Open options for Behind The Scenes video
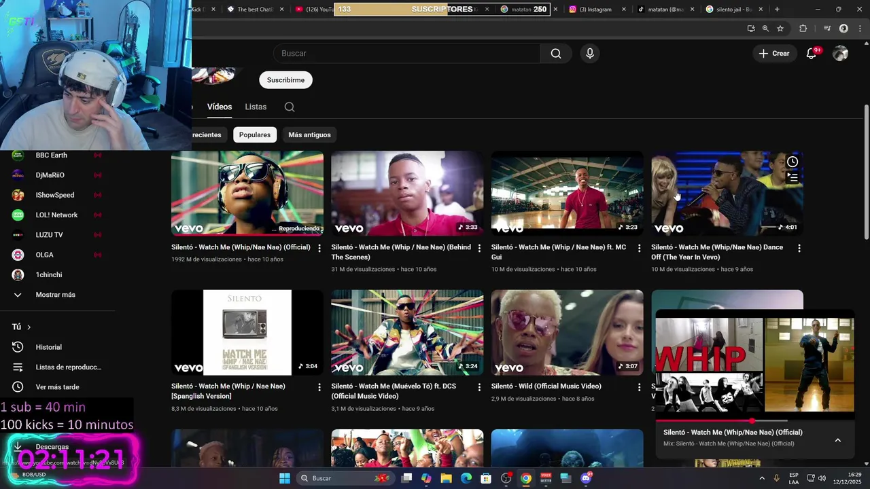The image size is (870, 489). coord(479,249)
